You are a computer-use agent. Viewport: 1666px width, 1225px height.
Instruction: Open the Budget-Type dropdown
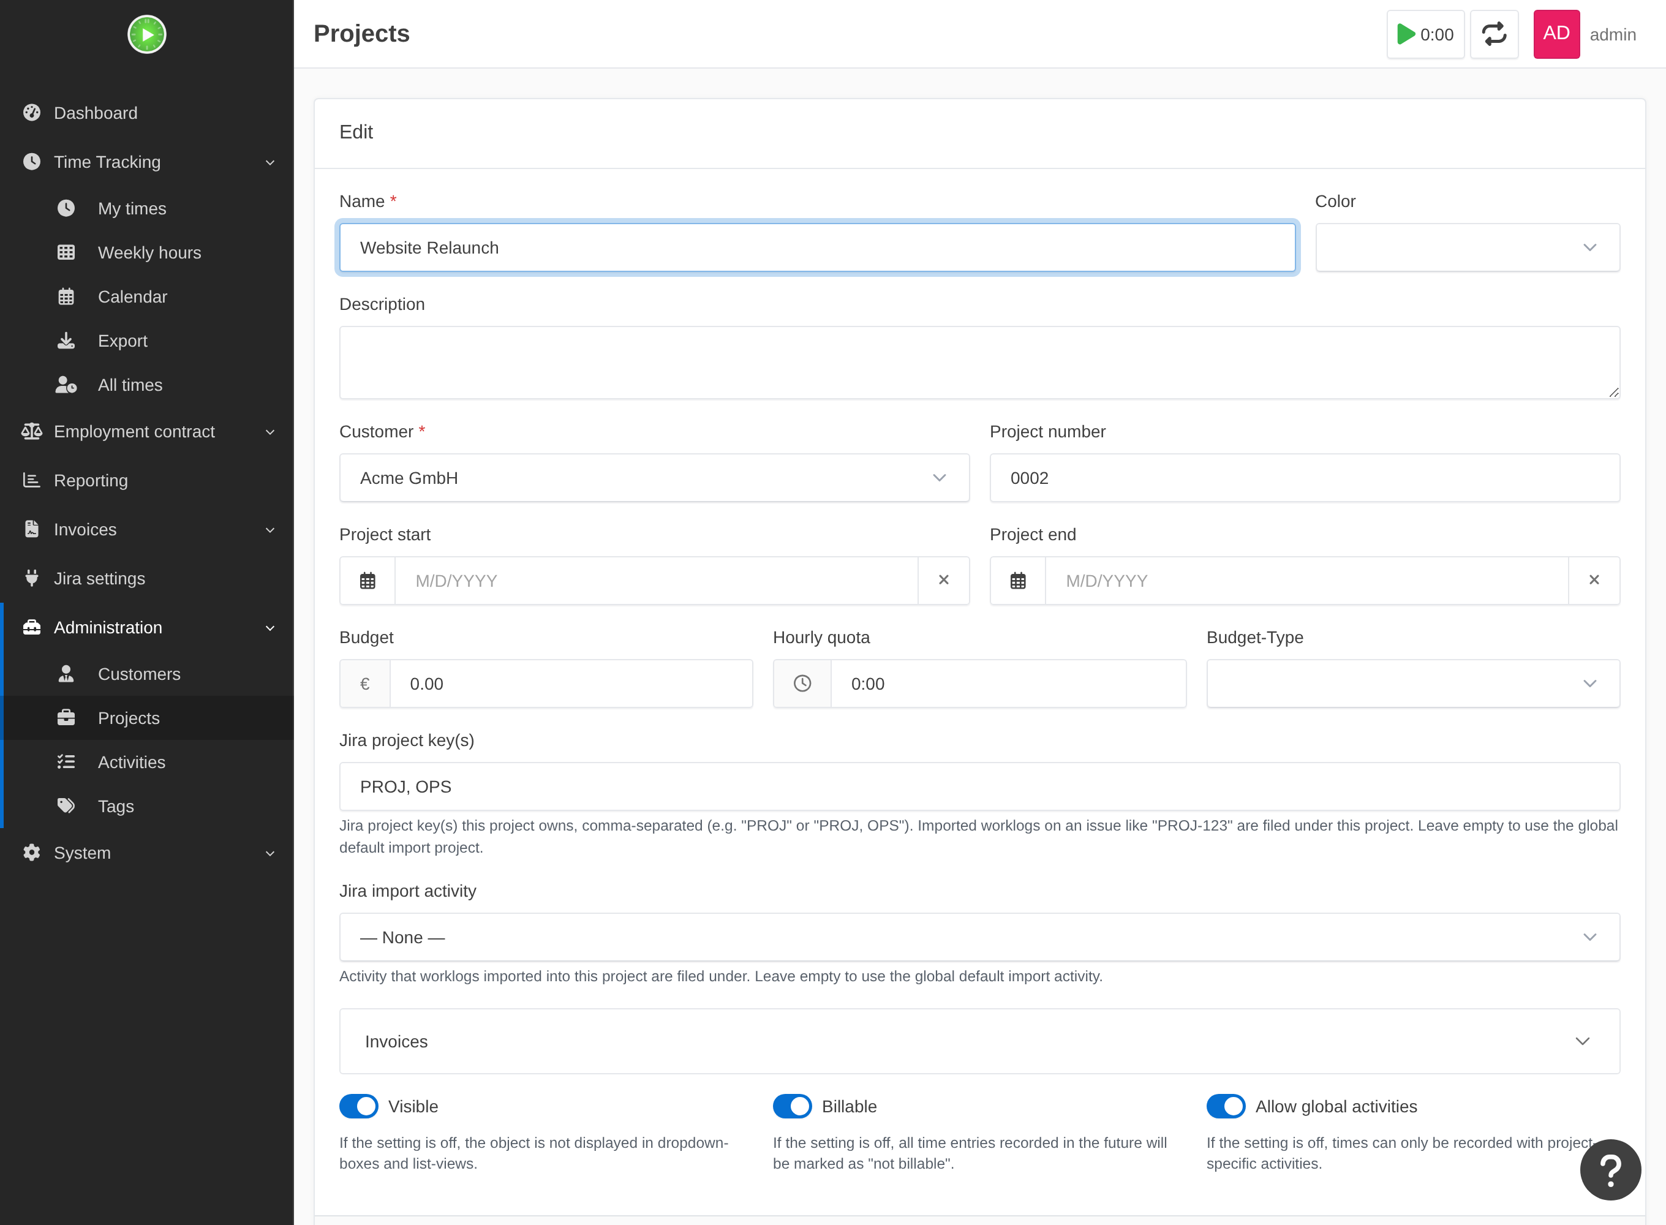pyautogui.click(x=1413, y=684)
